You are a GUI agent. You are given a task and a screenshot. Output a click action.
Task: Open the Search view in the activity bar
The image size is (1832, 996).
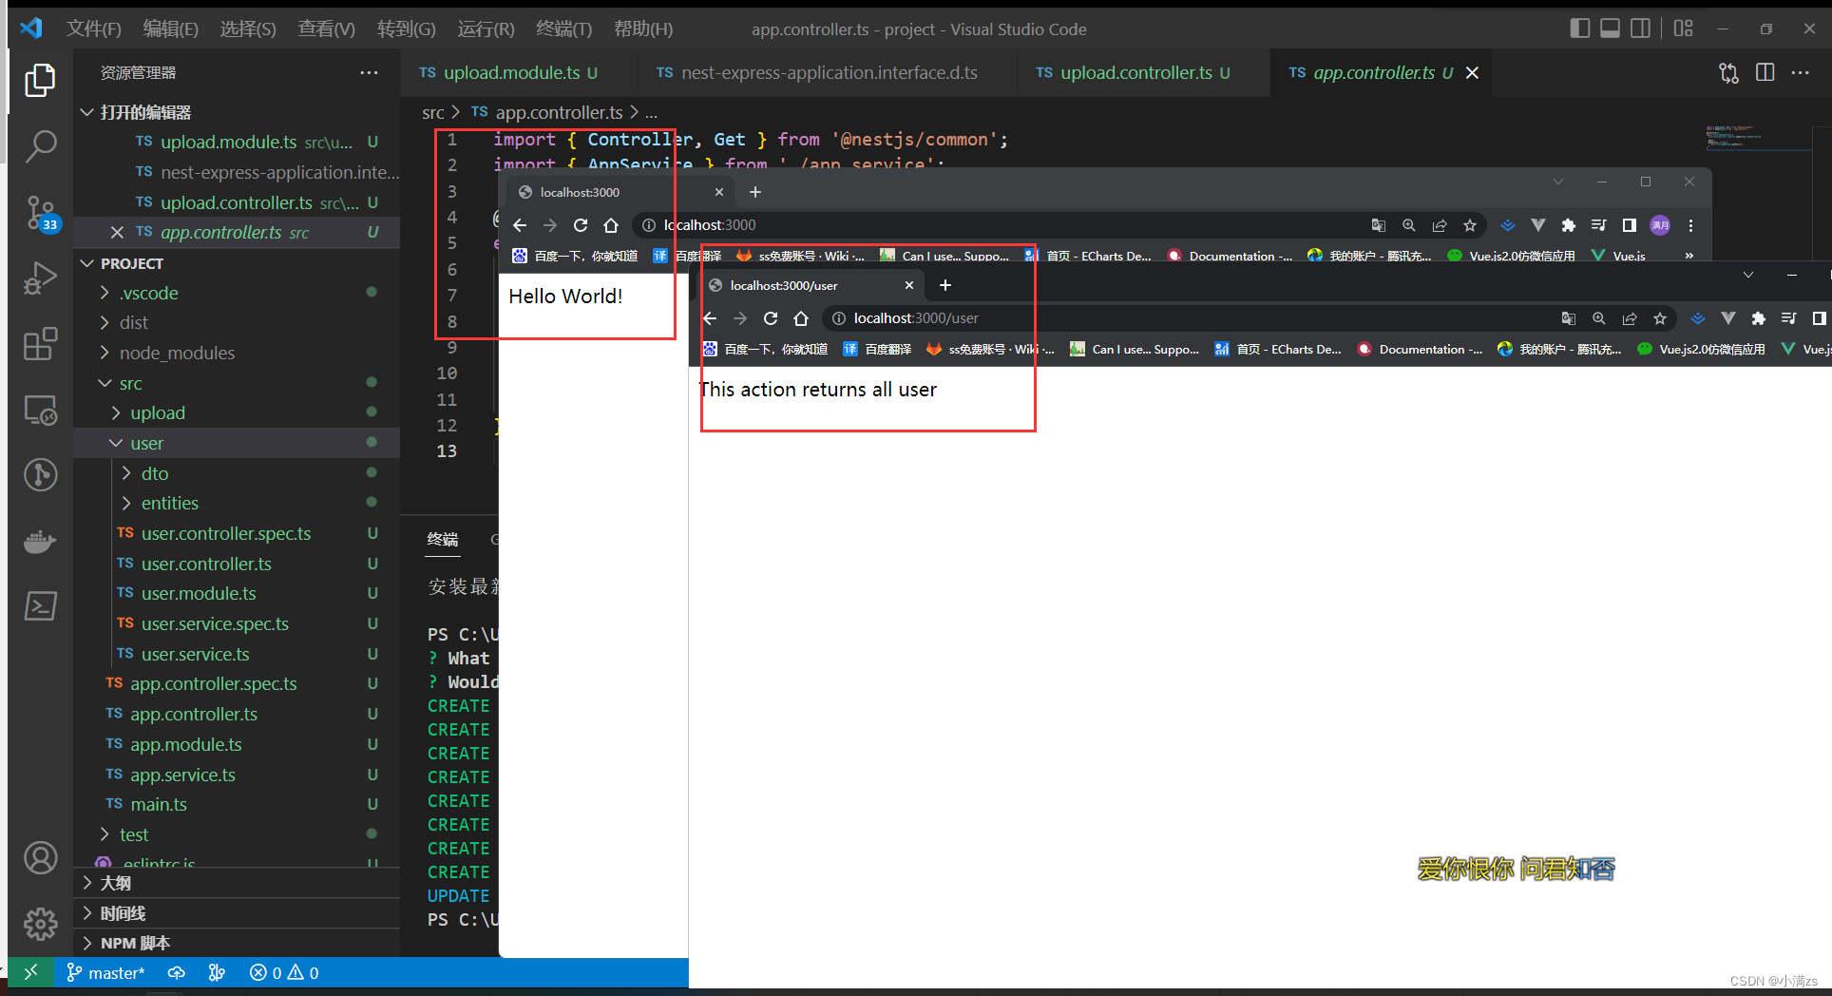coord(40,147)
